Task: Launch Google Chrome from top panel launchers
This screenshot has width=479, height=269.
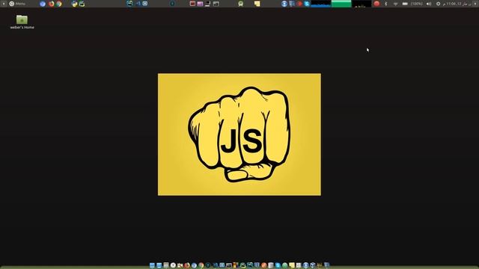Action: (58, 4)
